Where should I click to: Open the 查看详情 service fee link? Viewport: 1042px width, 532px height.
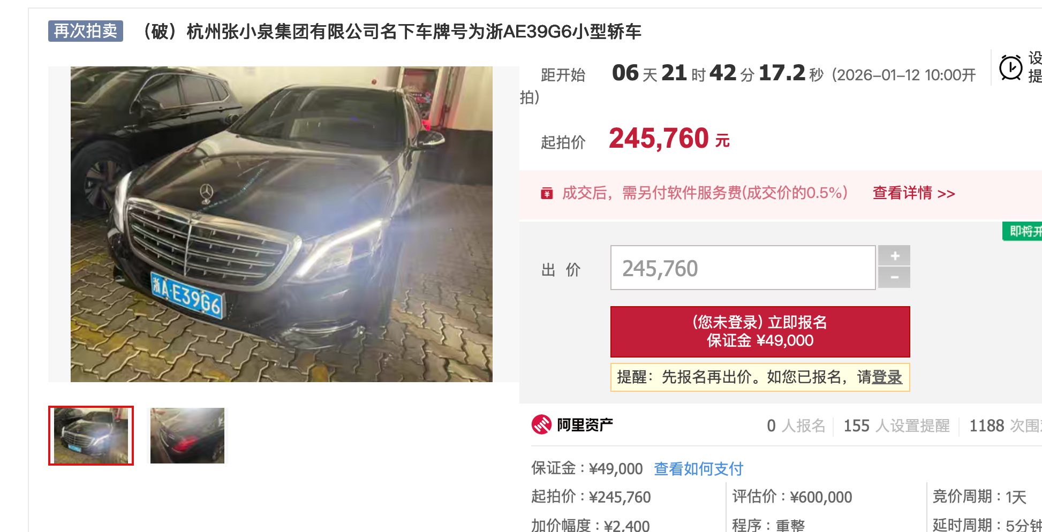913,193
